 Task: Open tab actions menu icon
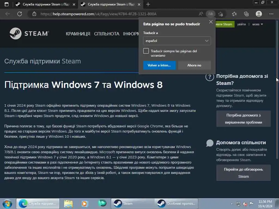pyautogui.click(x=7, y=4)
